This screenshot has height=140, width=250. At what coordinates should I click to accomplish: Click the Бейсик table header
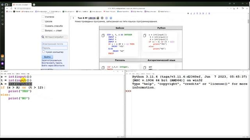120,28
